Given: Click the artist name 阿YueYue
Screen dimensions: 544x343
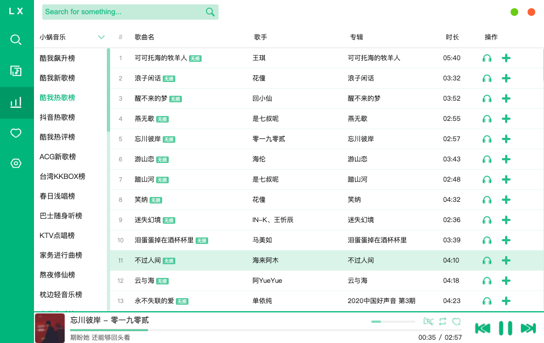Looking at the screenshot, I should (267, 281).
